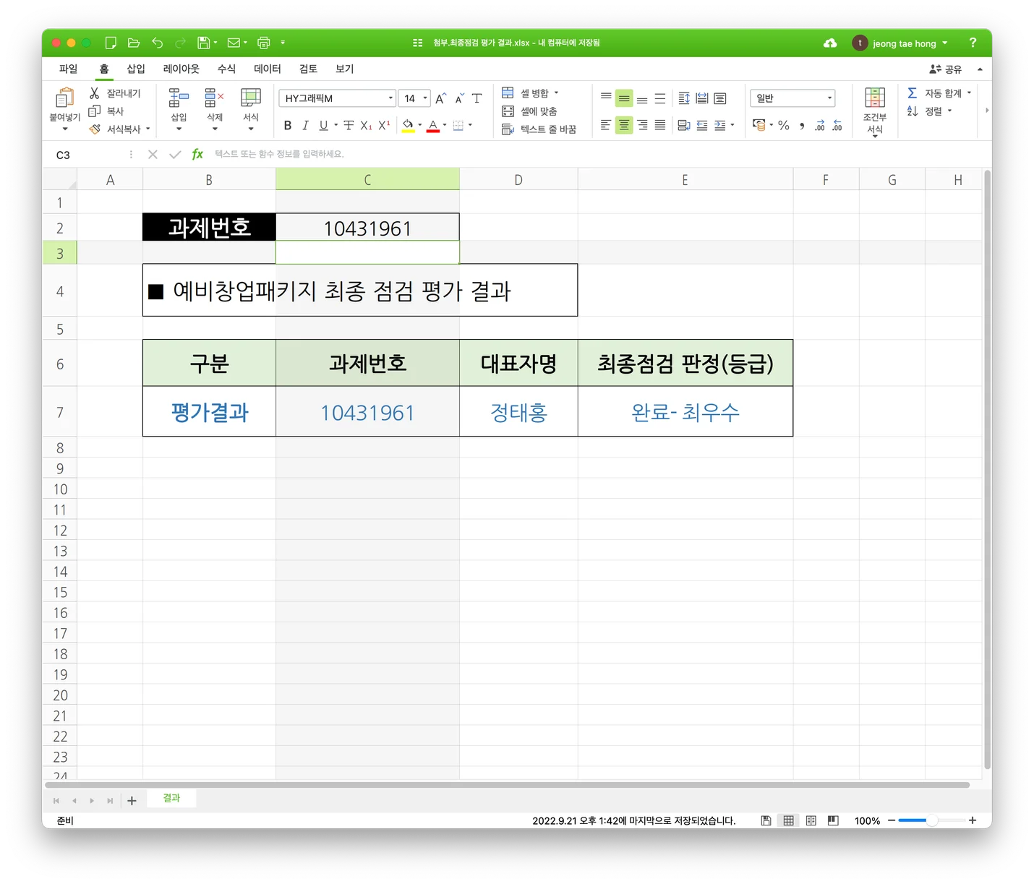Switch to the 데이터 tab
This screenshot has width=1034, height=884.
click(268, 69)
